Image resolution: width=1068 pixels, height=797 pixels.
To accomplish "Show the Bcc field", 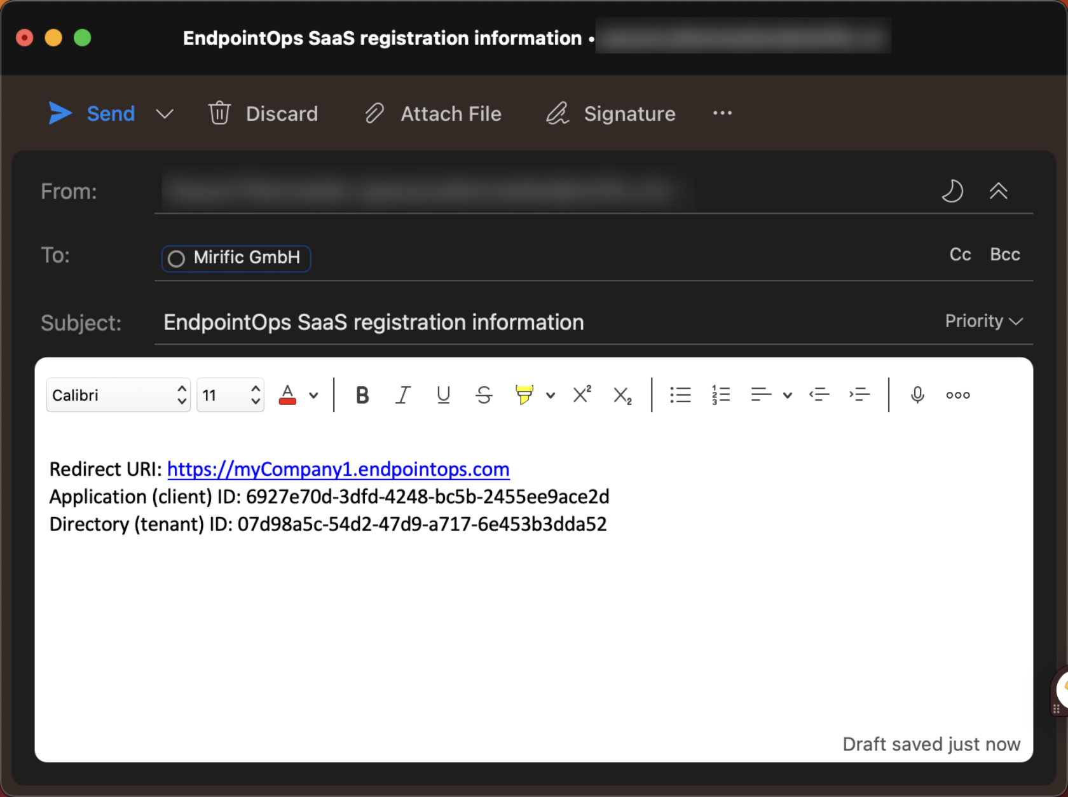I will click(1004, 254).
